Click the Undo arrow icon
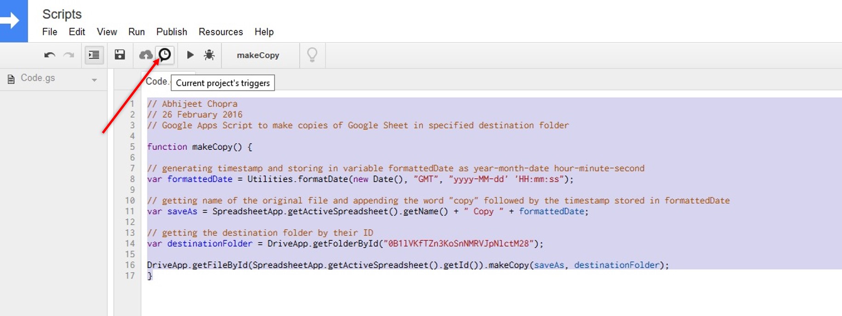 pyautogui.click(x=50, y=55)
